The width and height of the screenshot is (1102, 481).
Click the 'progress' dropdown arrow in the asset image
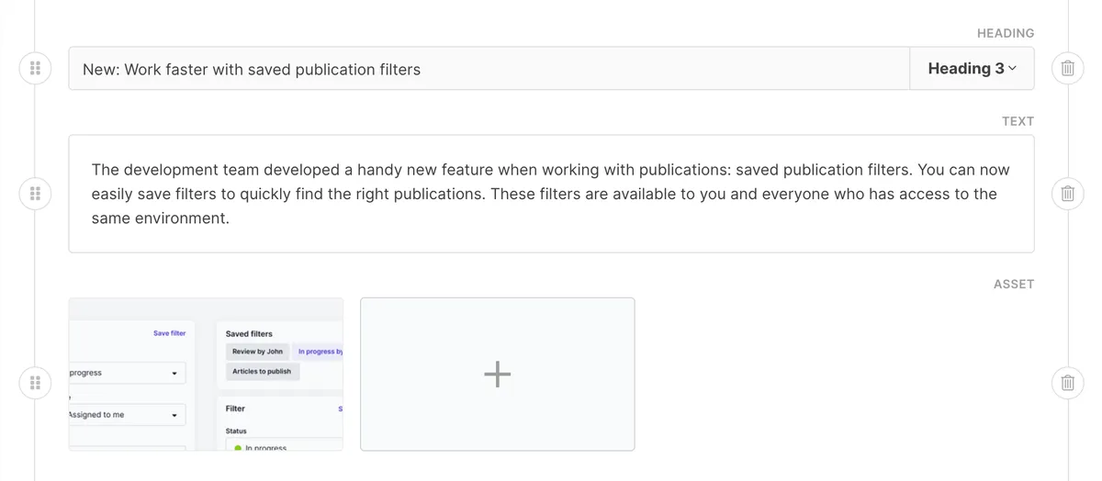174,374
